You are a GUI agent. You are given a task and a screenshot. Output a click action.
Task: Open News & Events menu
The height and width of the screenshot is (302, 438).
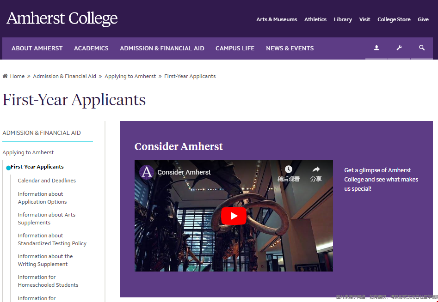click(290, 48)
